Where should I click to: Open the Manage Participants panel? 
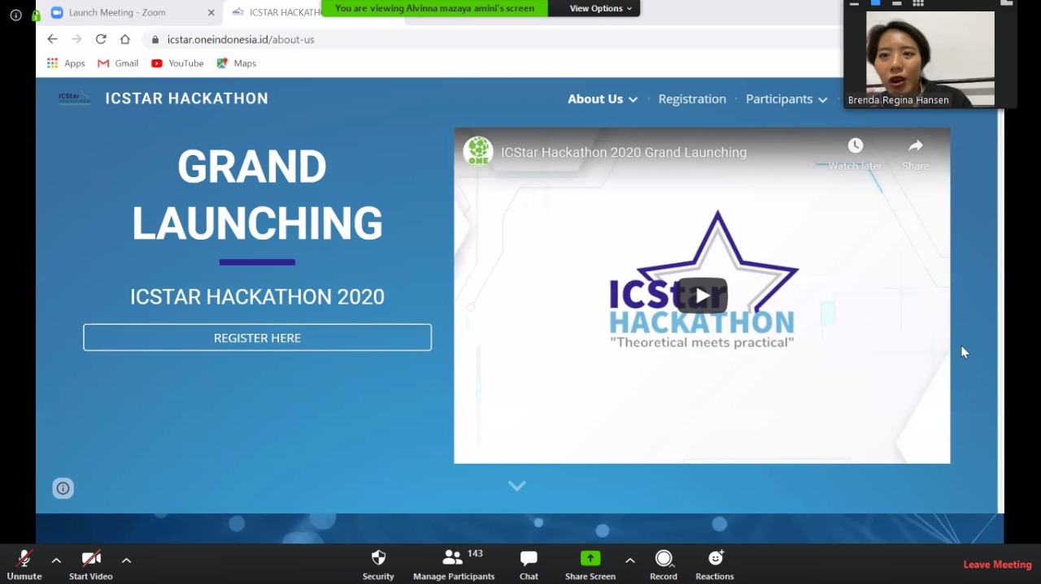click(454, 564)
